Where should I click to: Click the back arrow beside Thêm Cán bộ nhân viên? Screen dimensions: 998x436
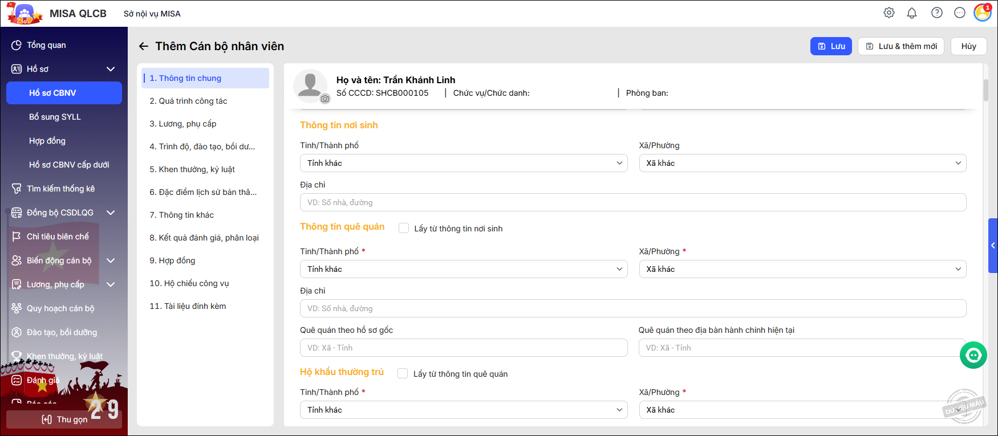pos(144,46)
